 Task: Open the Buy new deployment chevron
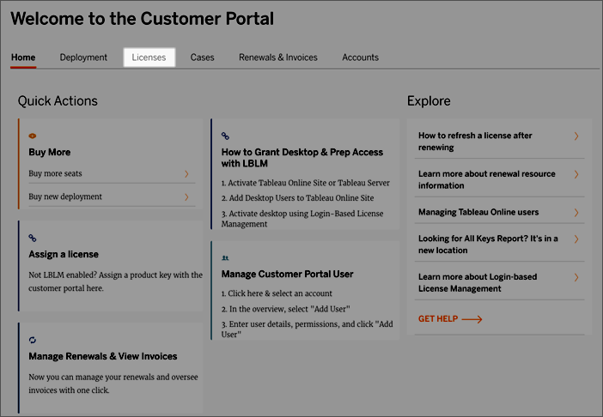(x=186, y=197)
